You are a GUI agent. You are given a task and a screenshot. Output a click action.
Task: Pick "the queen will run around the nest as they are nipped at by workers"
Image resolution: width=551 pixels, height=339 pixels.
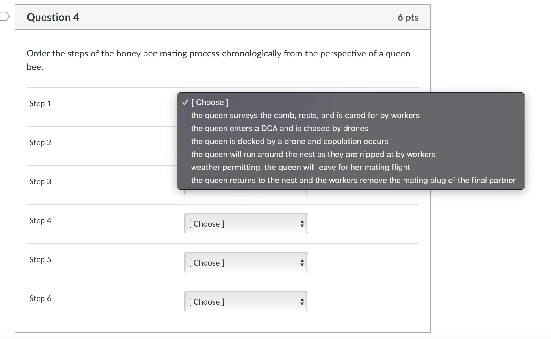coord(313,154)
